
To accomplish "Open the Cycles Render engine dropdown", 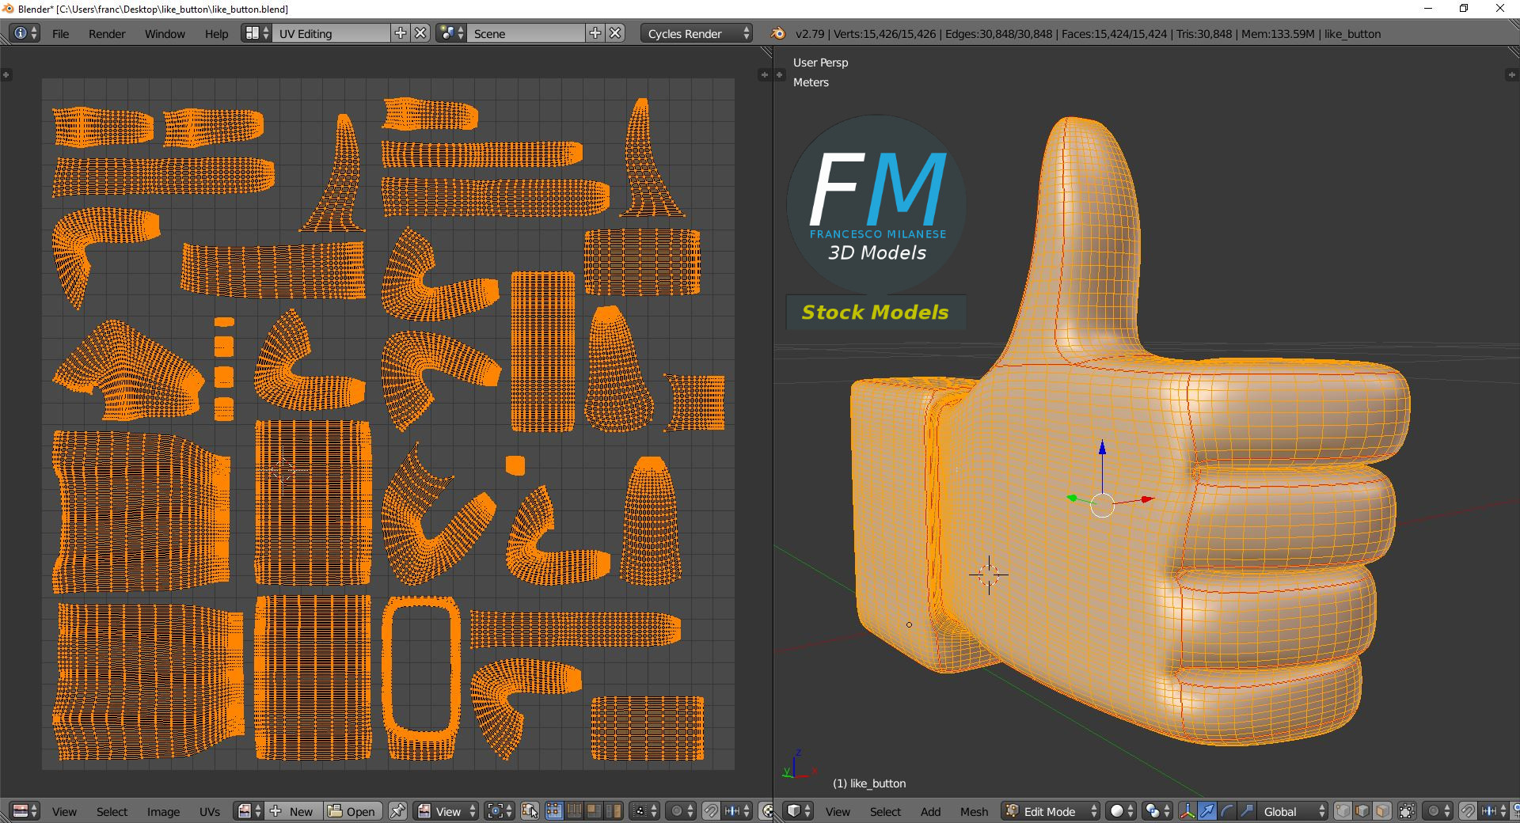I will pyautogui.click(x=697, y=34).
